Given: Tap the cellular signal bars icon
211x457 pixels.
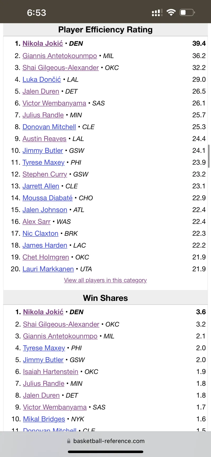Looking at the screenshot, I should tap(157, 12).
